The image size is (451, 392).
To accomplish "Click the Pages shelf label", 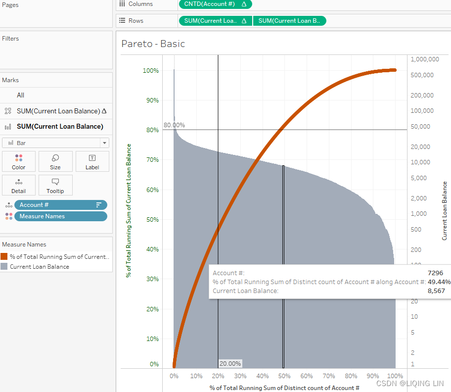I will point(10,5).
